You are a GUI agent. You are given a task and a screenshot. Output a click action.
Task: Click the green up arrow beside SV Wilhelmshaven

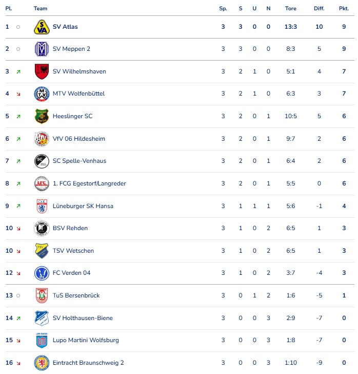[x=18, y=71]
